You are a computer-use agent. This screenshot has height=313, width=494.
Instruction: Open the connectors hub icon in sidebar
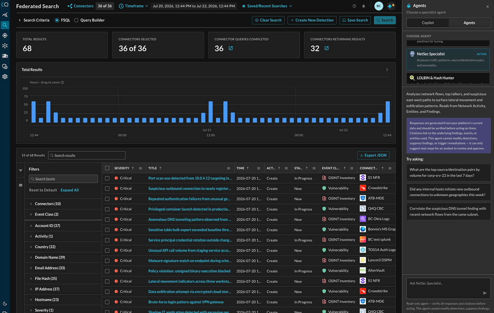point(5,46)
